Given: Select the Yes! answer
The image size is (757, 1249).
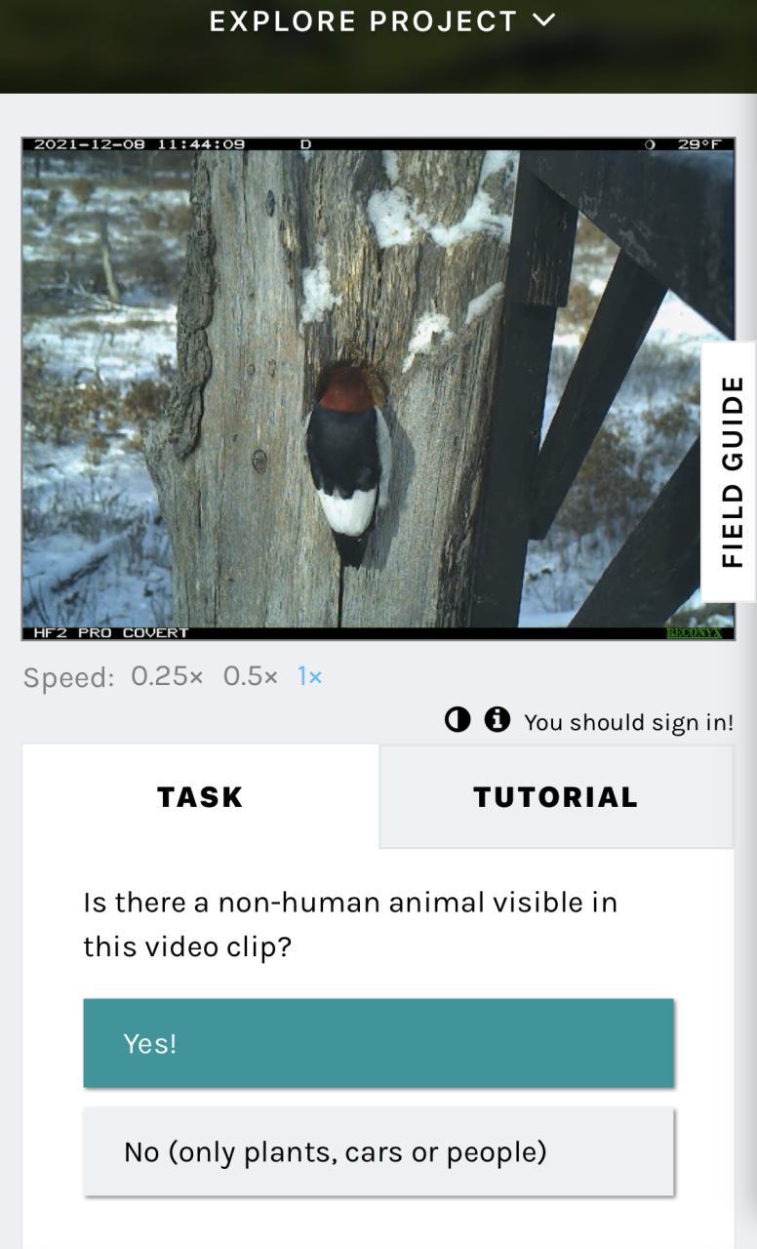Looking at the screenshot, I should 378,1043.
